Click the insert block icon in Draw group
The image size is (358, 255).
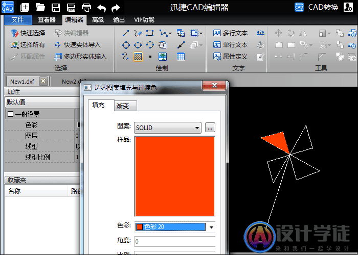click(x=181, y=33)
